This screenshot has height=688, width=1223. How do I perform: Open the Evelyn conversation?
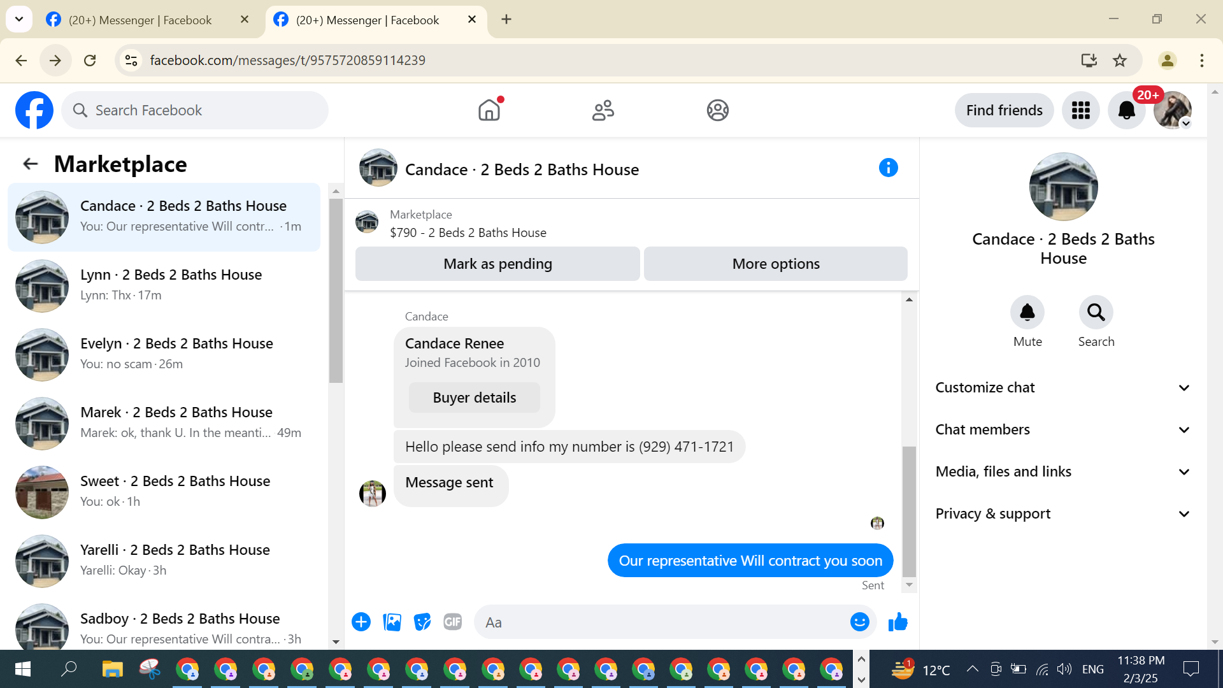[x=164, y=354]
